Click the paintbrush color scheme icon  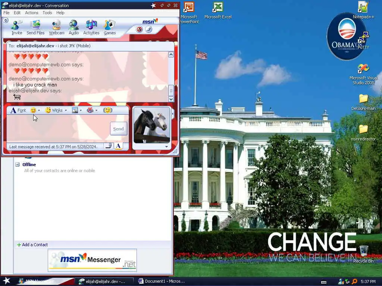pos(148,29)
